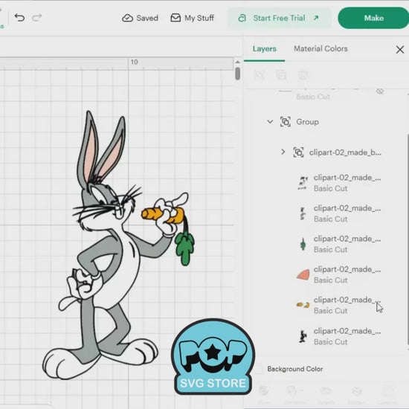
Task: Switch to the Layers tab
Action: tap(264, 49)
